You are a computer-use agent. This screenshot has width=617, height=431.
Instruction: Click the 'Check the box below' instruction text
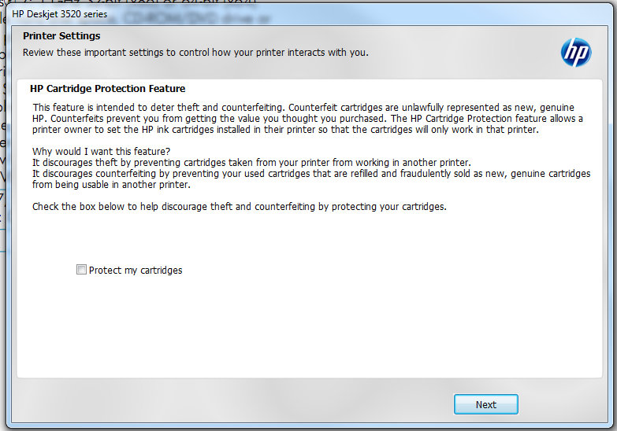click(239, 207)
